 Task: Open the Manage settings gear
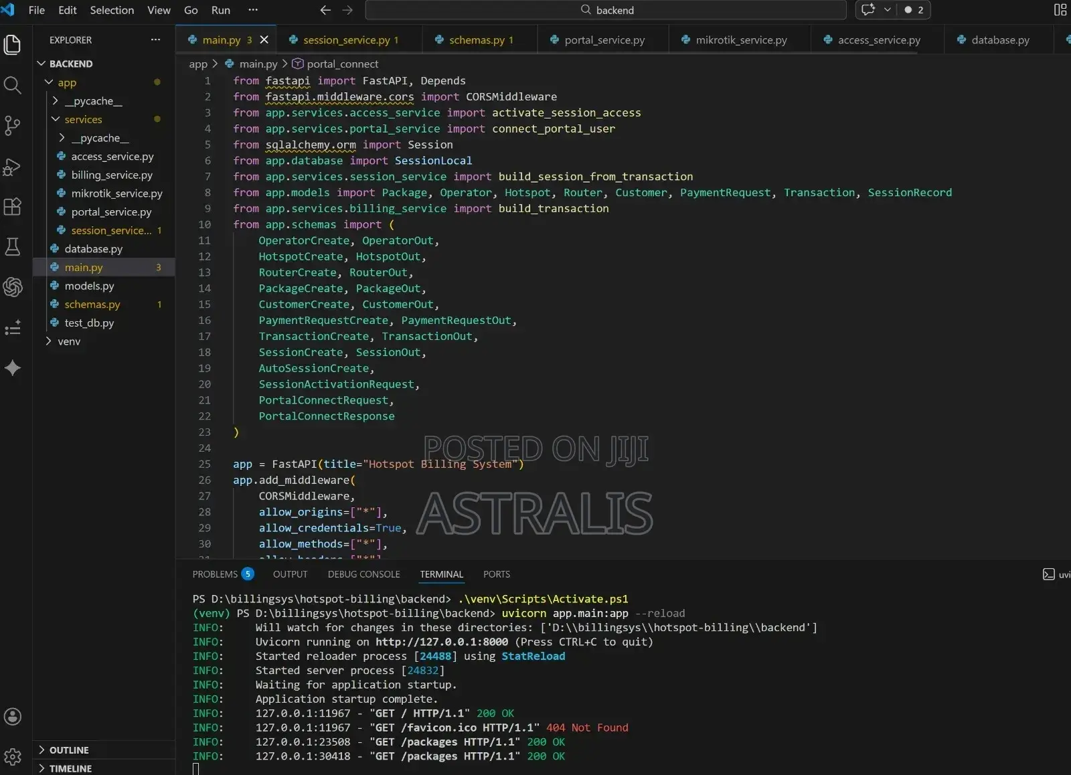13,757
